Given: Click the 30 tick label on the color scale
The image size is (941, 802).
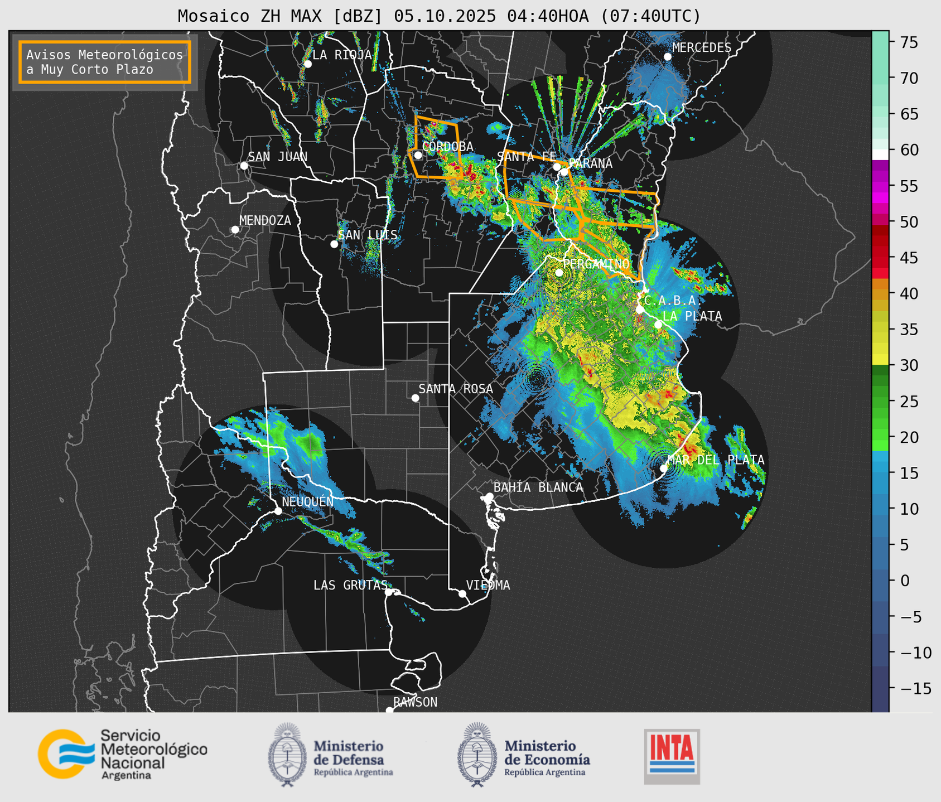Looking at the screenshot, I should pos(908,365).
